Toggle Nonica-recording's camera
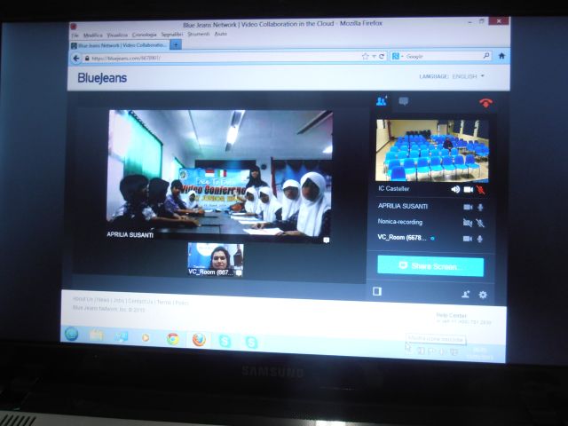This screenshot has width=568, height=426. click(x=467, y=223)
